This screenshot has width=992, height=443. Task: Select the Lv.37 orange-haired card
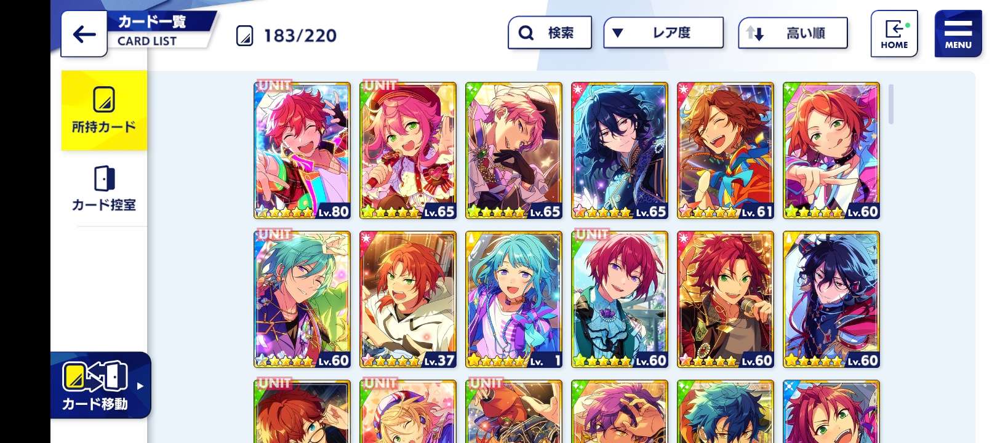(x=408, y=300)
